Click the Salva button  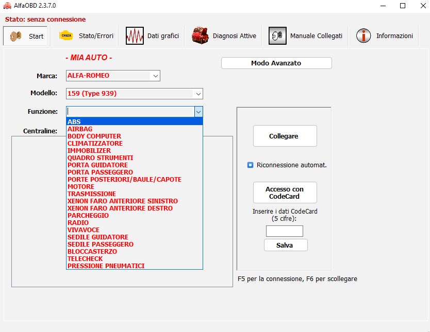[286, 245]
